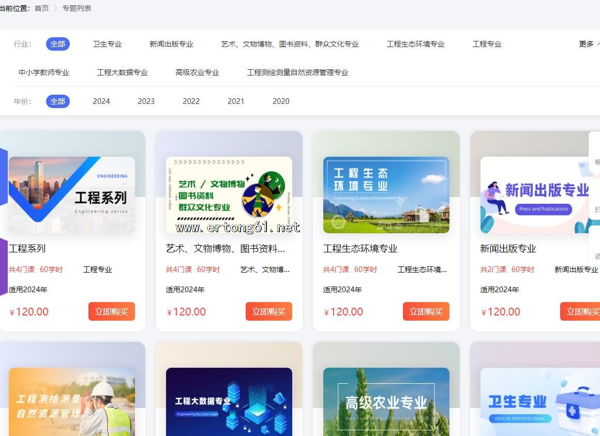Image resolution: width=600 pixels, height=436 pixels.
Task: Click the 艺术、文物博物、图书资料 course title
Action: click(x=225, y=249)
